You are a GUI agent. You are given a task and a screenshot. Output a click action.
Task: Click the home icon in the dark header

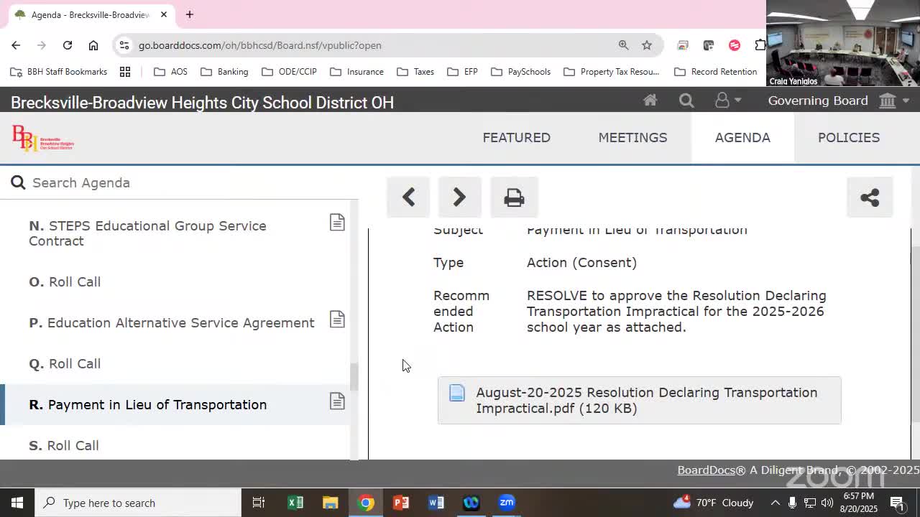pyautogui.click(x=650, y=101)
